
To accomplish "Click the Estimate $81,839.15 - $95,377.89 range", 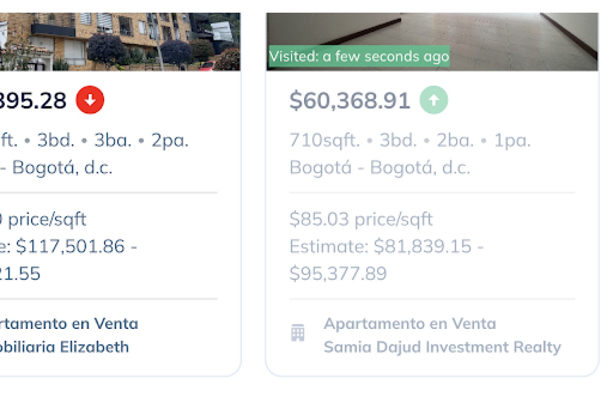I will tap(387, 260).
